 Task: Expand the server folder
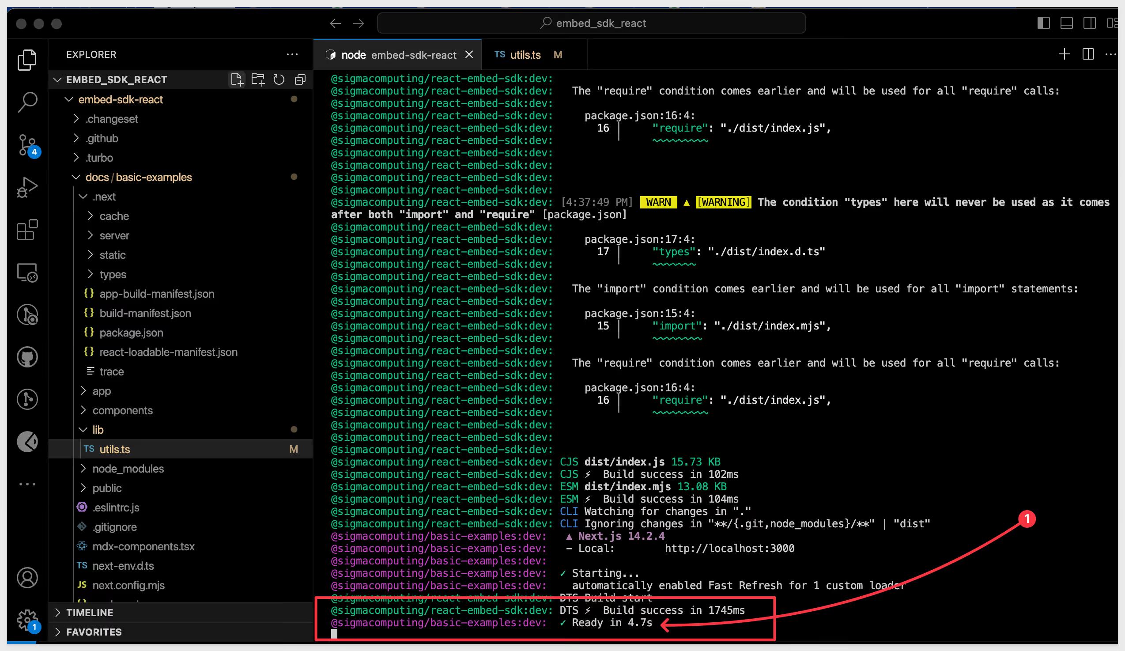pyautogui.click(x=180, y=235)
